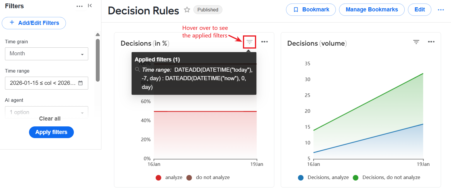Image resolution: width=451 pixels, height=189 pixels.
Task: Toggle the do not analyze legend series
Action: (x=208, y=178)
